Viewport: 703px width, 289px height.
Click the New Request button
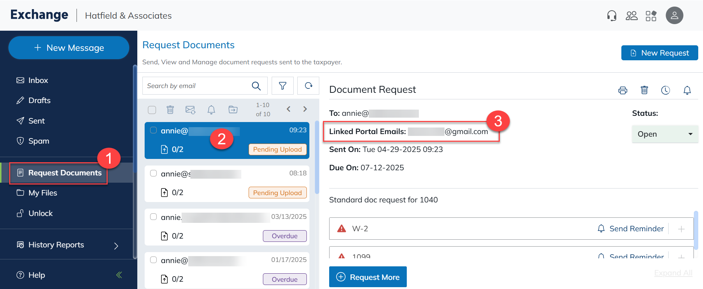pos(659,53)
